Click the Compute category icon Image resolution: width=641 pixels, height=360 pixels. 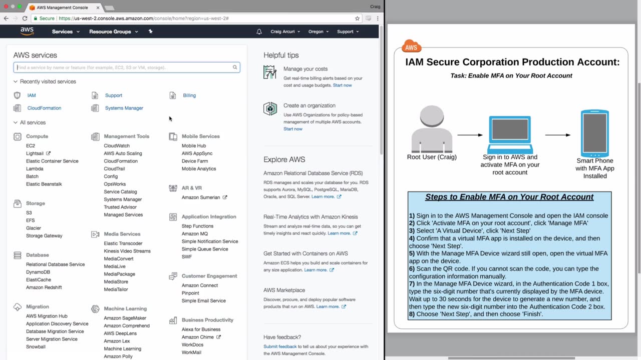(18, 136)
